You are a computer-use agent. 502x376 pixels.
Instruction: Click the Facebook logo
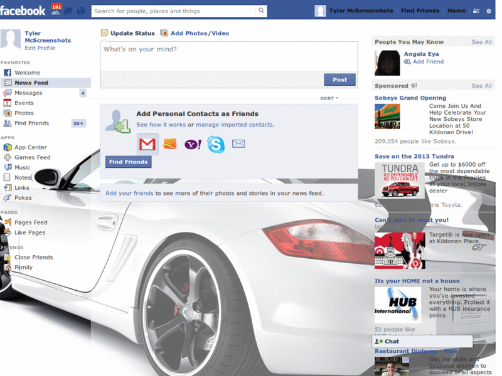pyautogui.click(x=23, y=11)
